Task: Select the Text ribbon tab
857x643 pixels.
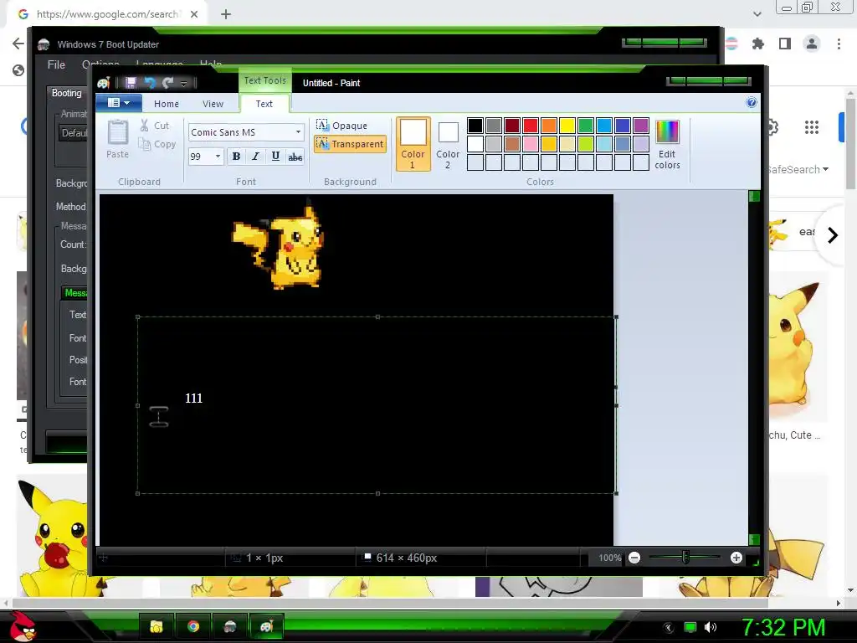Action: pos(264,104)
